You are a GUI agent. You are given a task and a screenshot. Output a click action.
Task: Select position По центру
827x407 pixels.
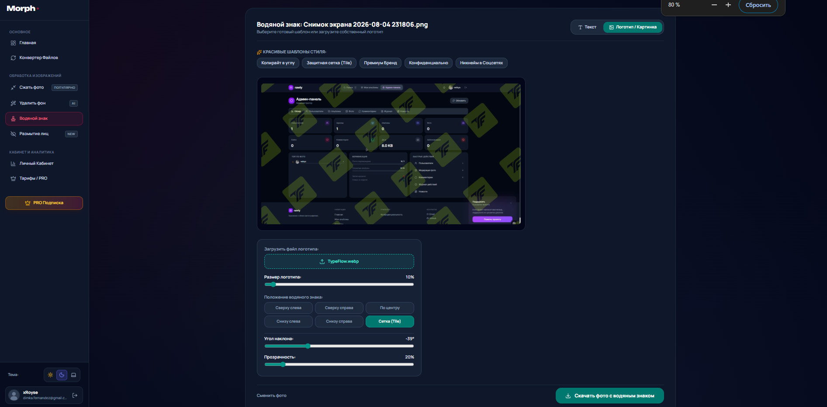[x=390, y=308]
